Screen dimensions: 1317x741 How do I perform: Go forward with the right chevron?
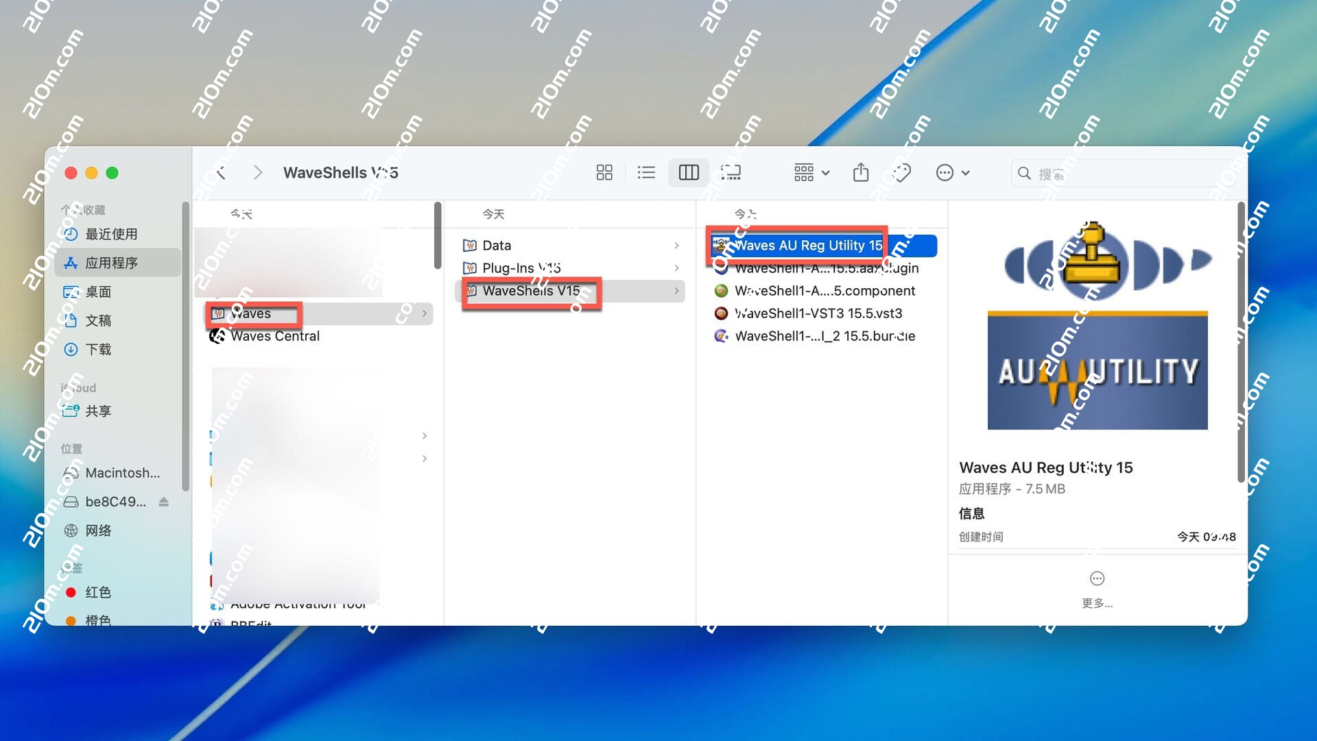tap(258, 172)
